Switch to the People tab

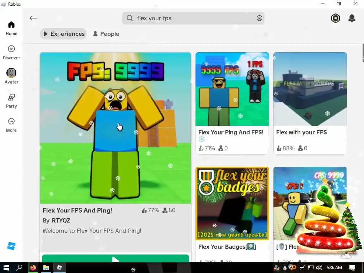[x=106, y=34]
